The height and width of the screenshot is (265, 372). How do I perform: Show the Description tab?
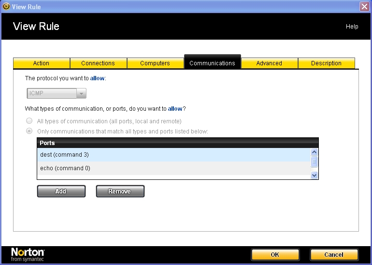coord(326,63)
